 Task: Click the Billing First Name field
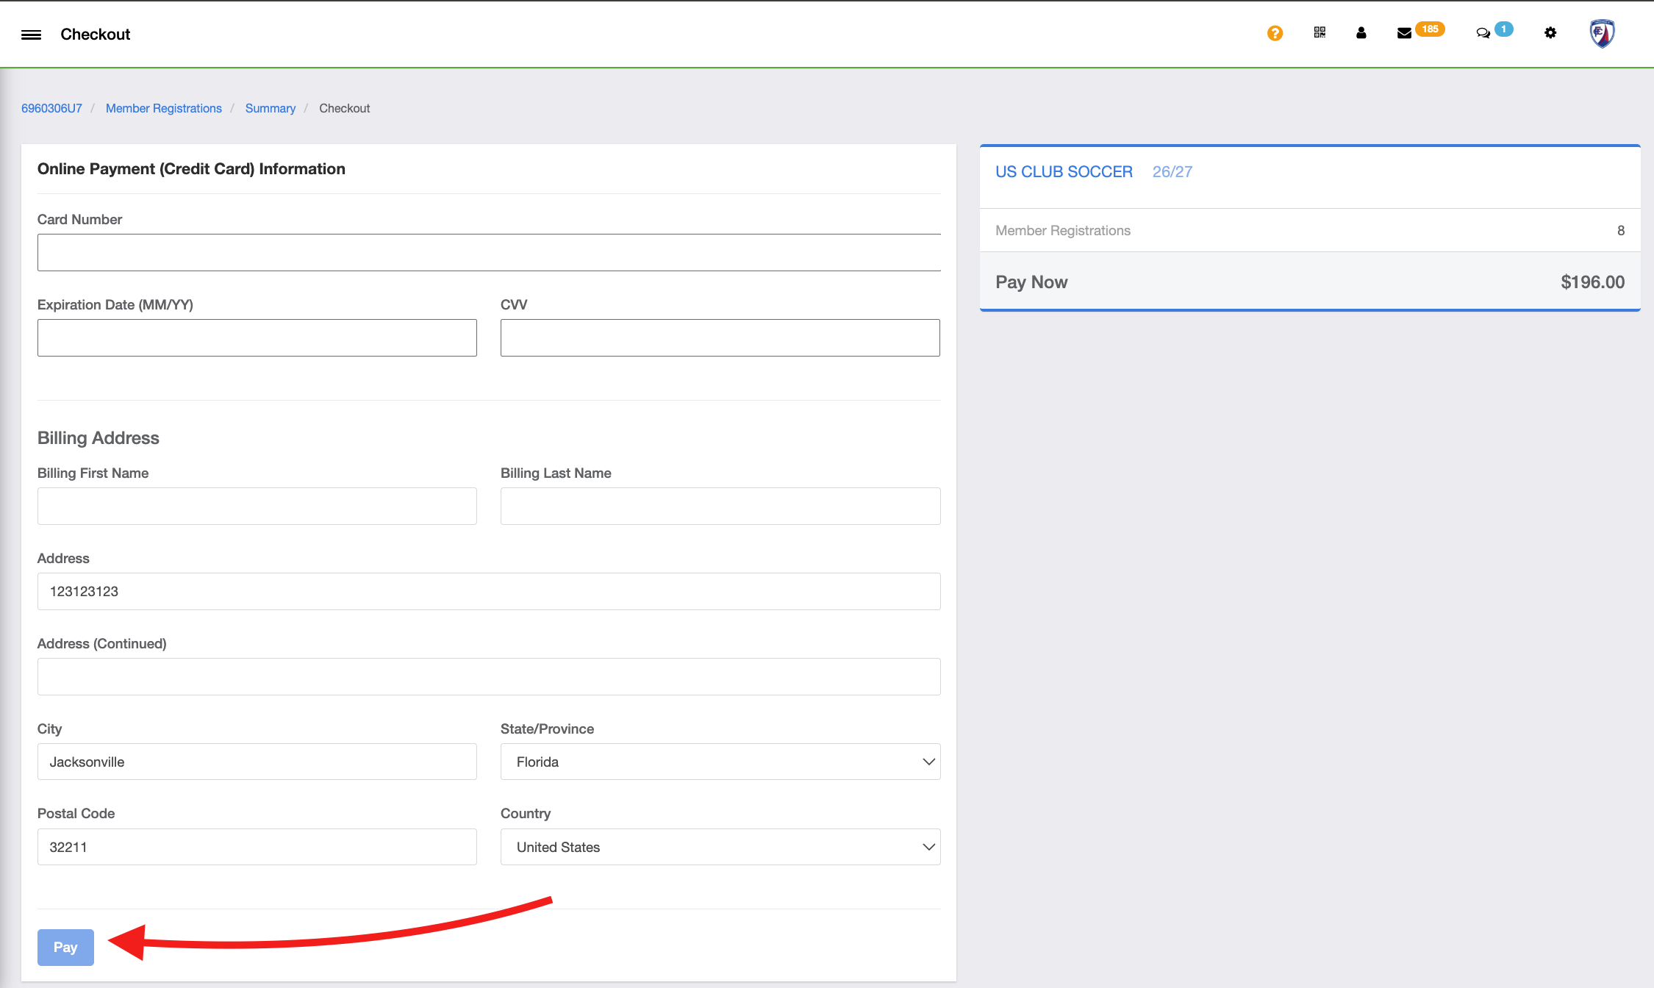click(257, 506)
